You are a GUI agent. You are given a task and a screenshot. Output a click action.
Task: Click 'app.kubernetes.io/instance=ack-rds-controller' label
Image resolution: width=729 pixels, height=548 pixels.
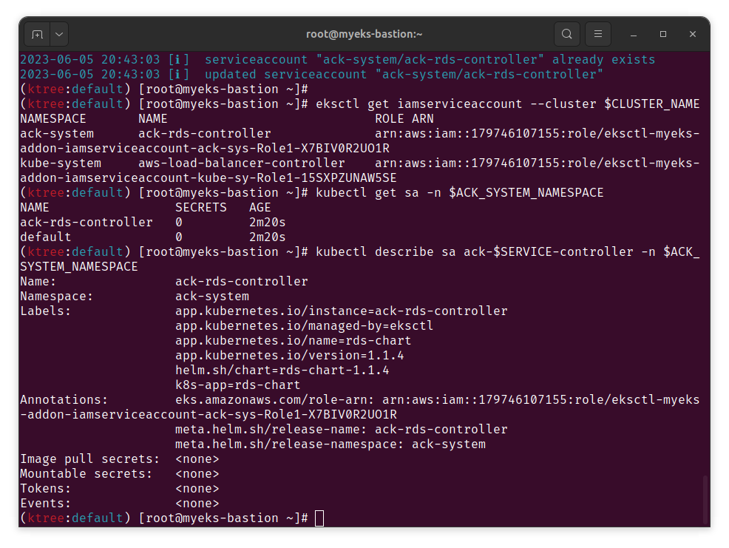(342, 311)
